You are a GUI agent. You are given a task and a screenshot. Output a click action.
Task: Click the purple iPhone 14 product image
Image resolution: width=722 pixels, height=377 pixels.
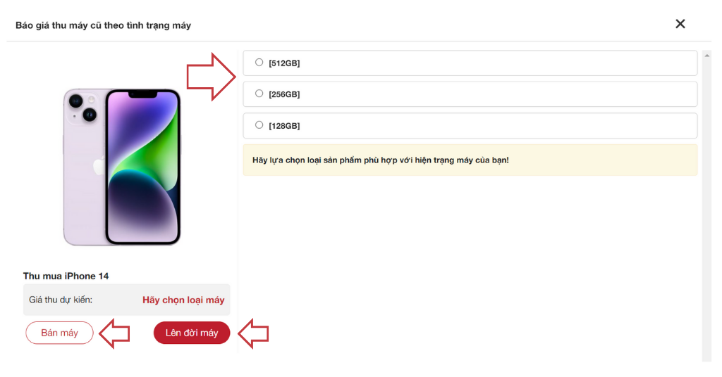tap(122, 167)
